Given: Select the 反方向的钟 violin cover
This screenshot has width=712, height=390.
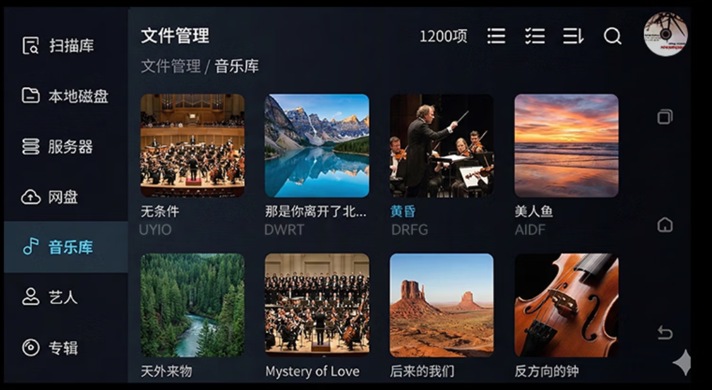Looking at the screenshot, I should [566, 305].
